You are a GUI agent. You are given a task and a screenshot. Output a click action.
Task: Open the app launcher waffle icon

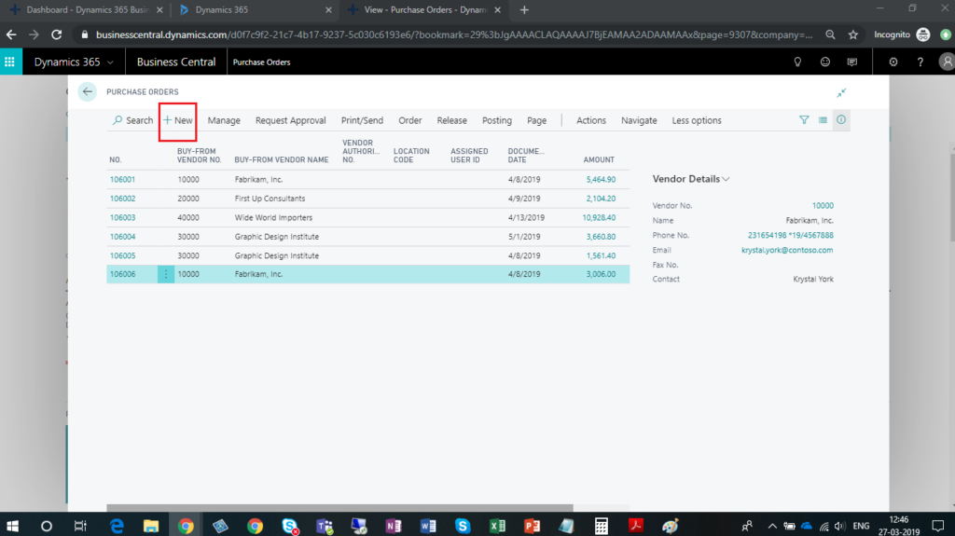11,62
